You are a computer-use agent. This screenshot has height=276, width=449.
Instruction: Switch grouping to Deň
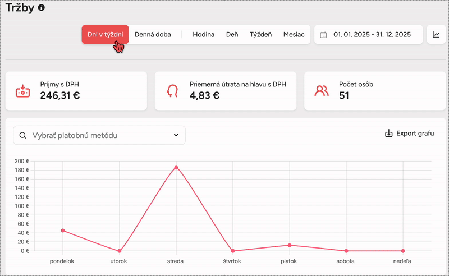click(x=232, y=34)
